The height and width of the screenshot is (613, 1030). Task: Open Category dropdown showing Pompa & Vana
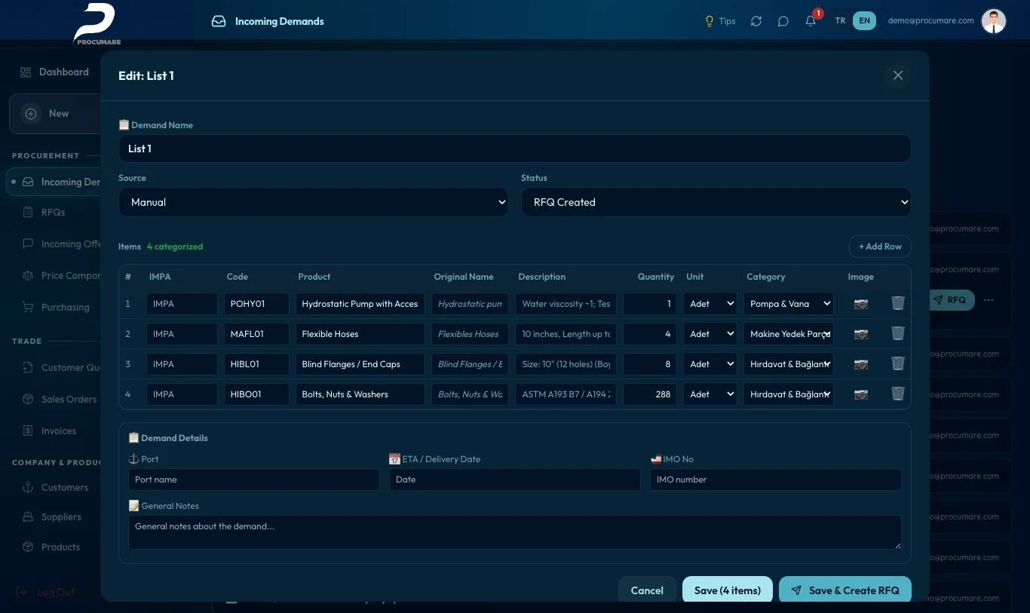click(x=789, y=304)
